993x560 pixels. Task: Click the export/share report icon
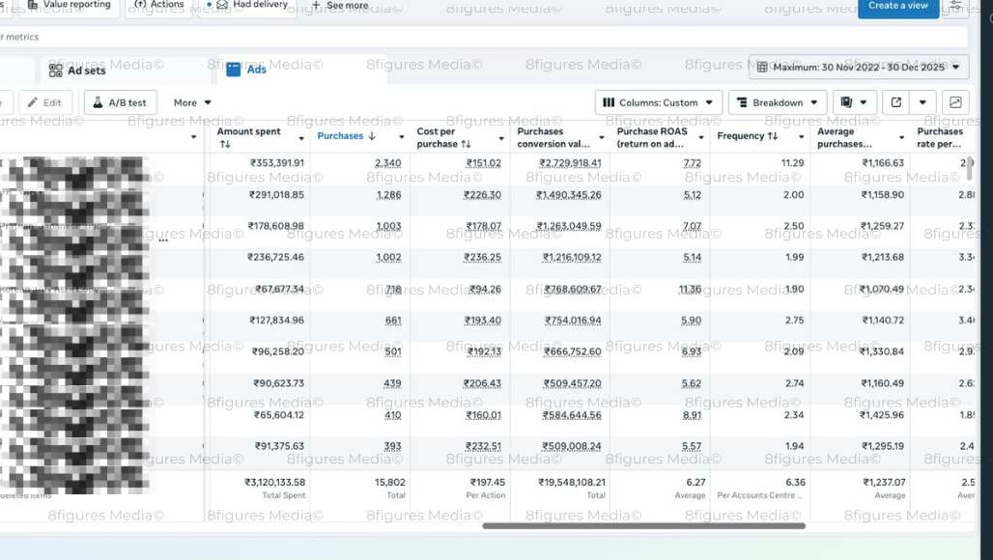coord(895,102)
